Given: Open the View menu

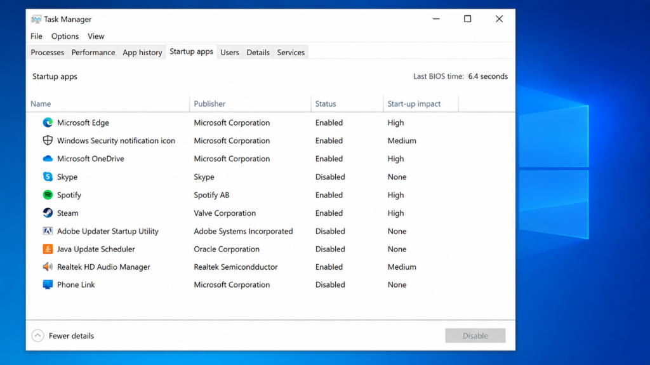Looking at the screenshot, I should (x=96, y=36).
